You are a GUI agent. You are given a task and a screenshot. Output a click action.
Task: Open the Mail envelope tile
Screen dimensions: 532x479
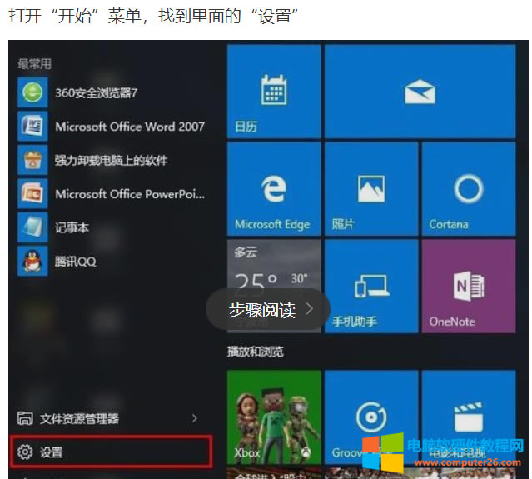coord(420,92)
